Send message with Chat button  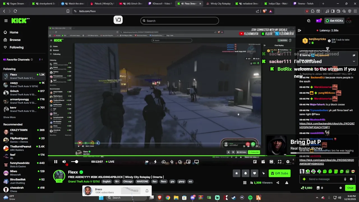point(350,188)
